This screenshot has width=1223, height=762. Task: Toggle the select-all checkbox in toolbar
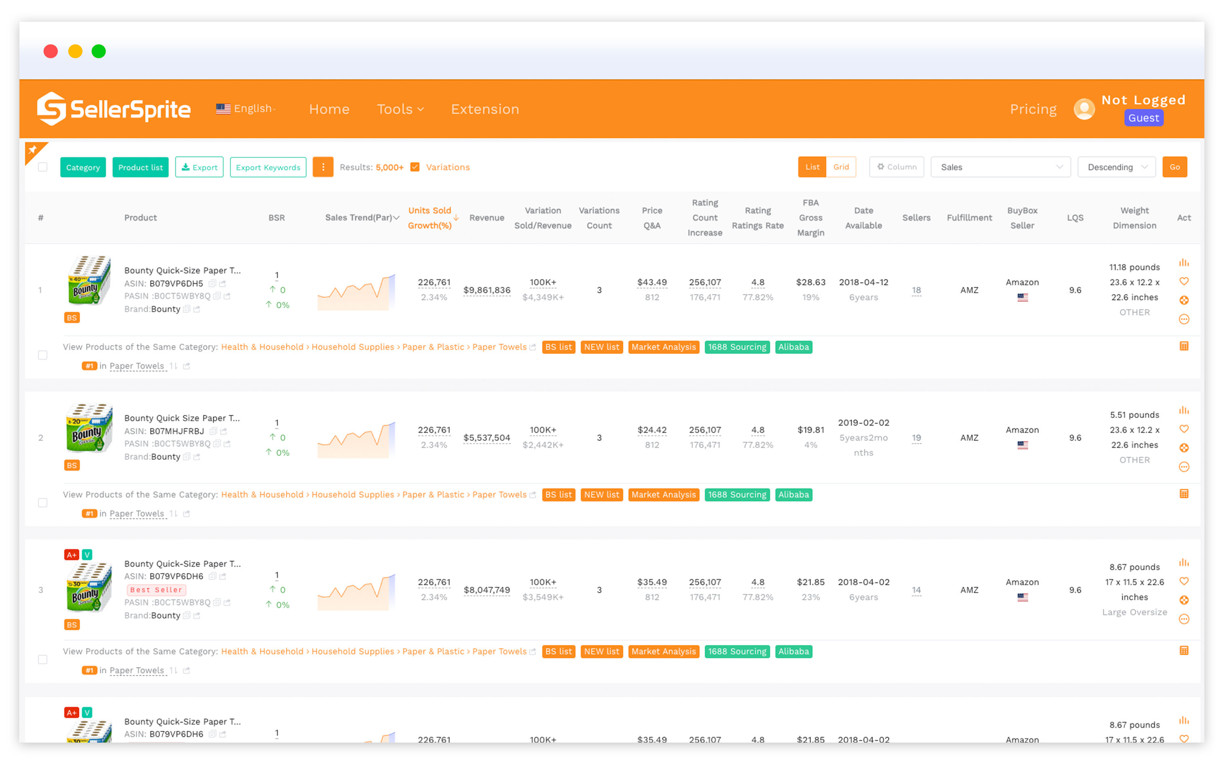click(x=43, y=167)
